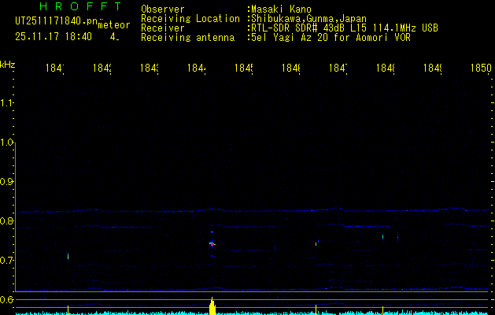Click the 'Receiving Location' field label
Image resolution: width=495 pixels, height=315 pixels.
[190, 19]
